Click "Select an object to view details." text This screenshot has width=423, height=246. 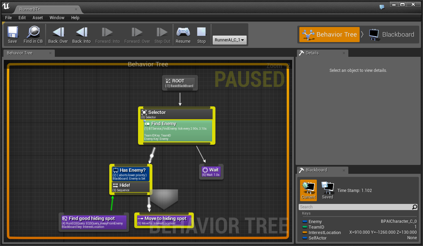point(358,70)
